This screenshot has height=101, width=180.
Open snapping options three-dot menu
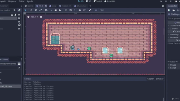75,10
